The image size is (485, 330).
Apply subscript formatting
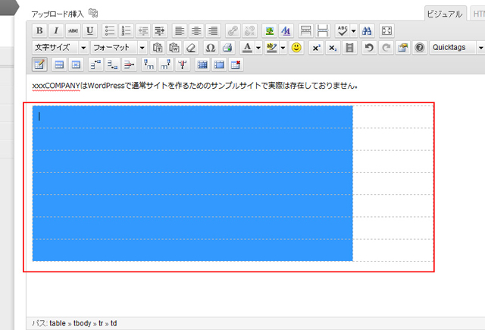[333, 48]
